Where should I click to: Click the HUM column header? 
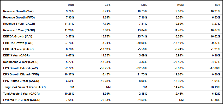(180, 5)
